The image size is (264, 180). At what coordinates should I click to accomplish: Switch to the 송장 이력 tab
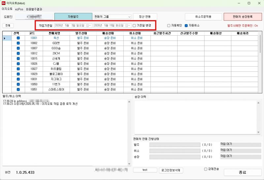[x=140, y=97]
